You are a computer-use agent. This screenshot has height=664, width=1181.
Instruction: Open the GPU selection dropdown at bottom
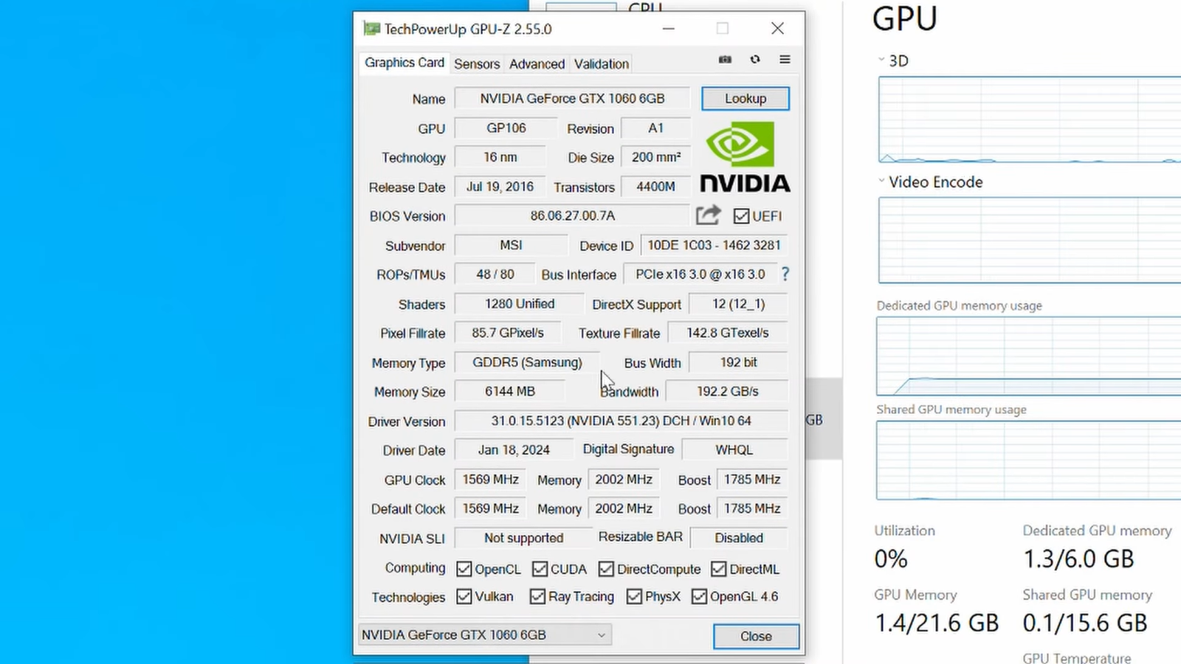(x=485, y=634)
